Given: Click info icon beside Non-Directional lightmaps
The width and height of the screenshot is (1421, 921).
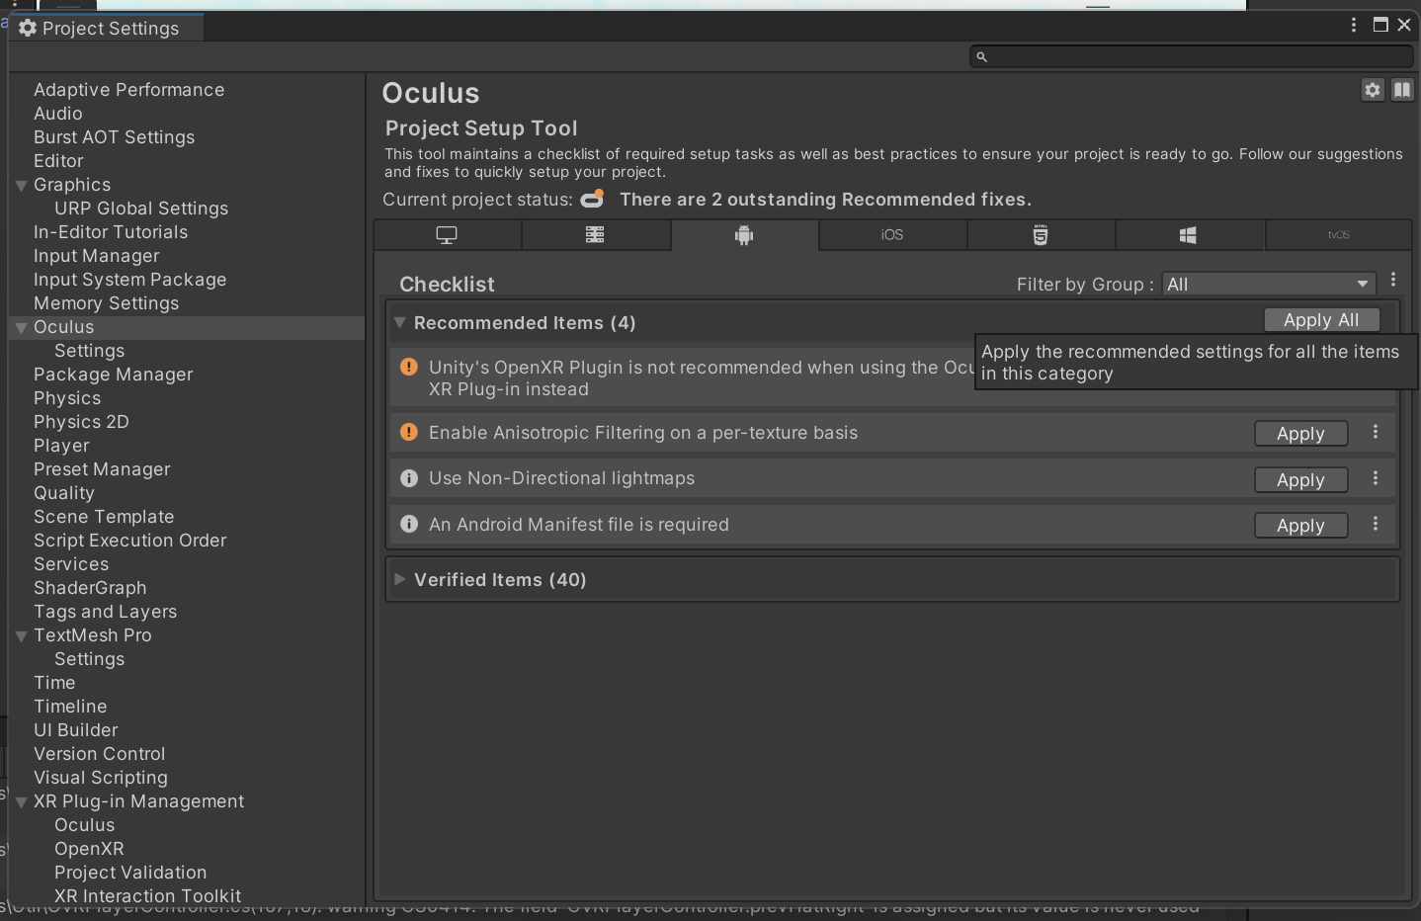Looking at the screenshot, I should point(408,478).
